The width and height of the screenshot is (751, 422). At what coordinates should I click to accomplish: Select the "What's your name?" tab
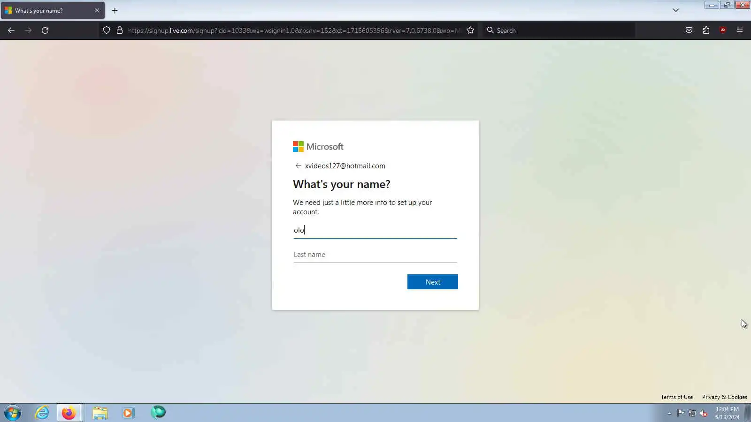click(53, 10)
